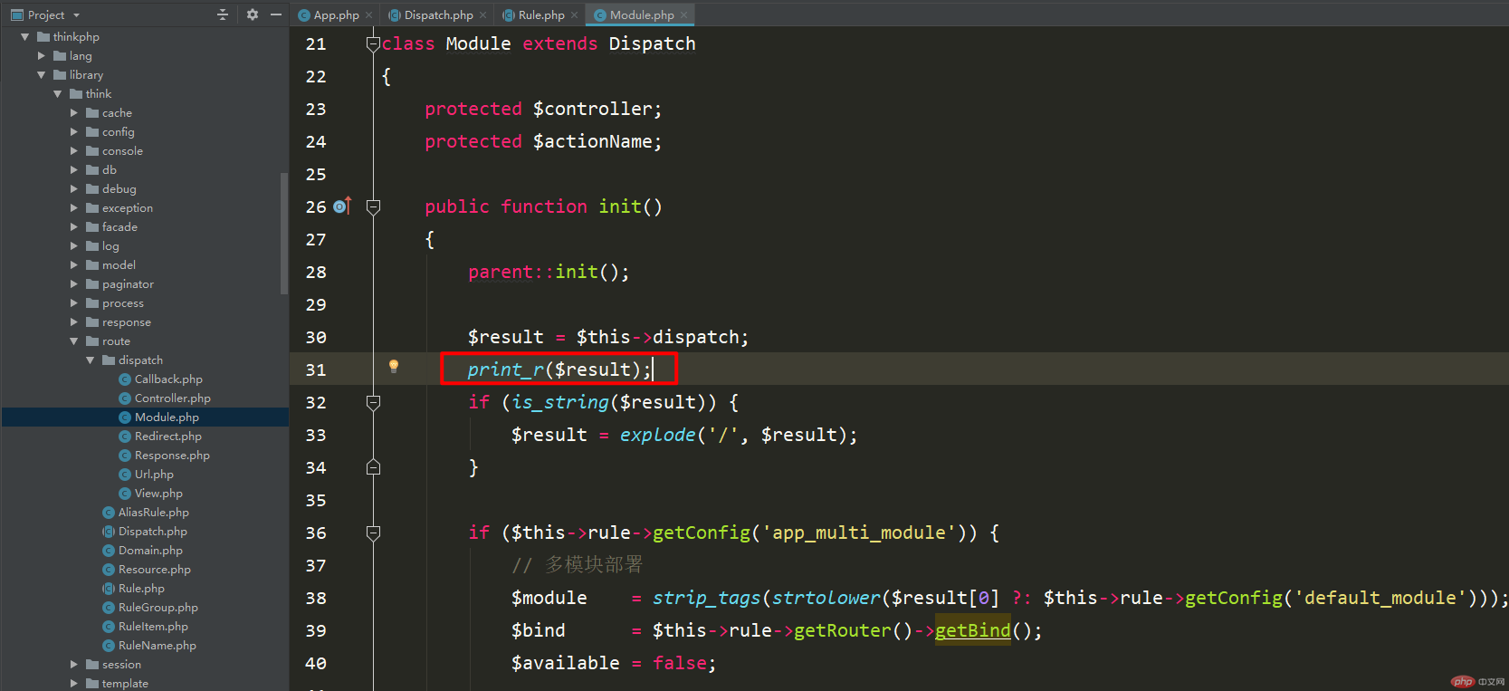The height and width of the screenshot is (691, 1509).
Task: Select Module.php in the project tree
Action: 167,417
